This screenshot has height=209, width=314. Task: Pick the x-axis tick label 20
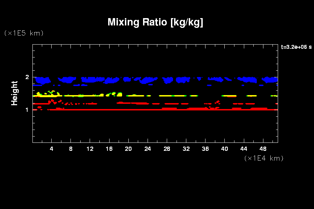[128, 149]
